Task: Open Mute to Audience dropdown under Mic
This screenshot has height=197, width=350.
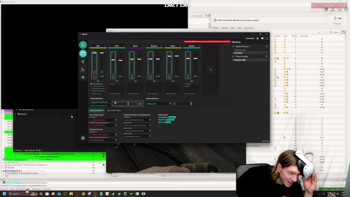Action: click(98, 94)
